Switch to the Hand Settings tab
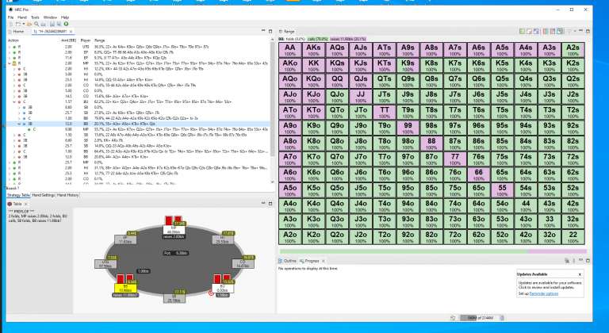Image resolution: width=609 pixels, height=333 pixels. click(43, 195)
